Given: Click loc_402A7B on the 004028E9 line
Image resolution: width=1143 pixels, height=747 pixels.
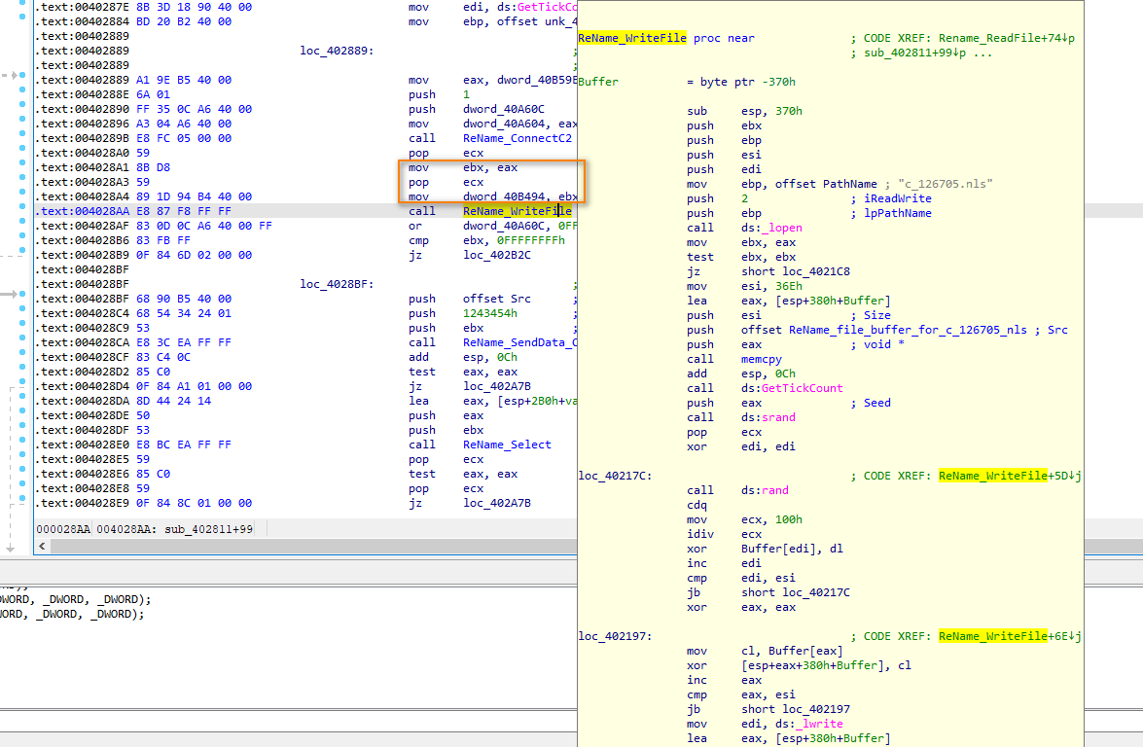Looking at the screenshot, I should 497,503.
